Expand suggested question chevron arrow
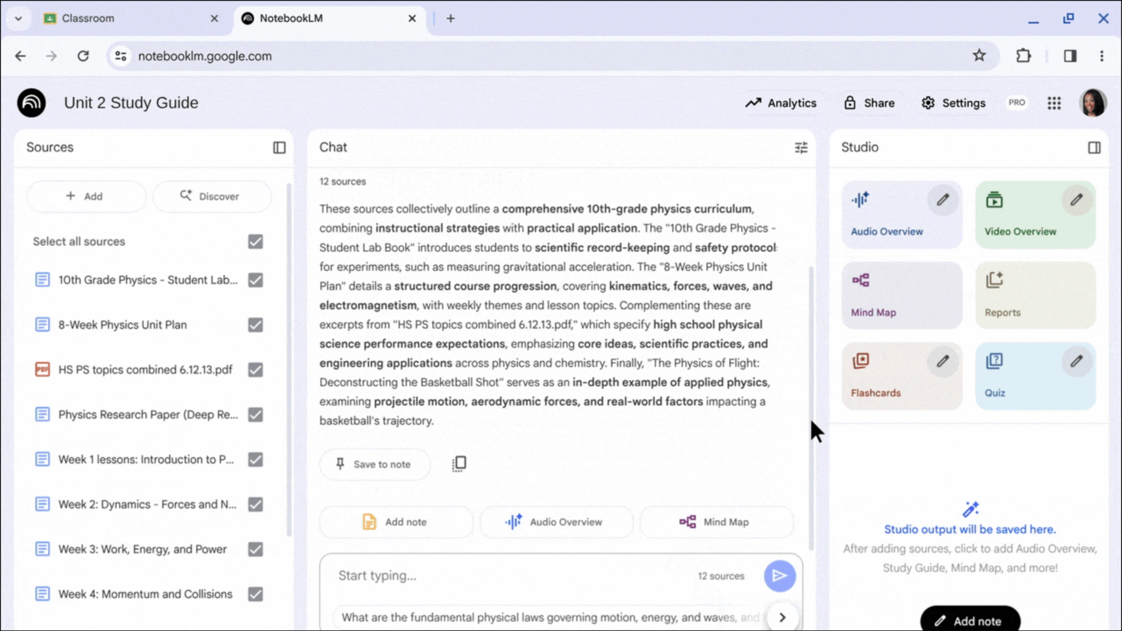This screenshot has width=1122, height=631. [x=782, y=617]
